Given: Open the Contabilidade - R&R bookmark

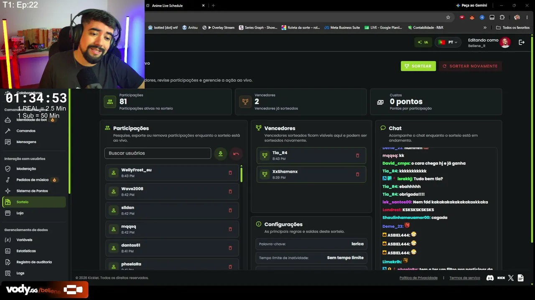Looking at the screenshot, I should coord(425,27).
